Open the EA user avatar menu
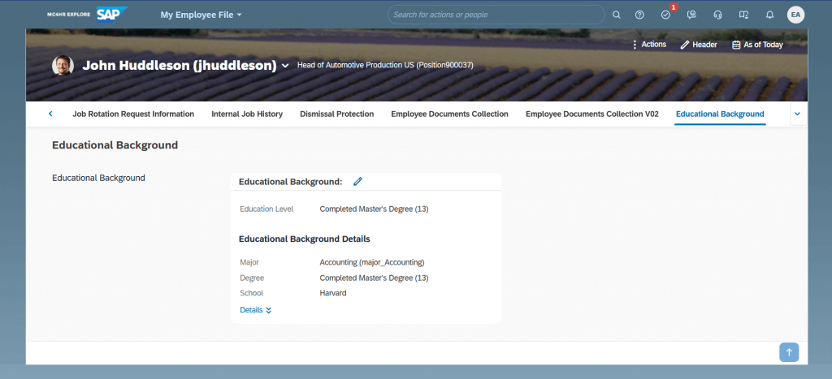The width and height of the screenshot is (832, 379). point(795,15)
